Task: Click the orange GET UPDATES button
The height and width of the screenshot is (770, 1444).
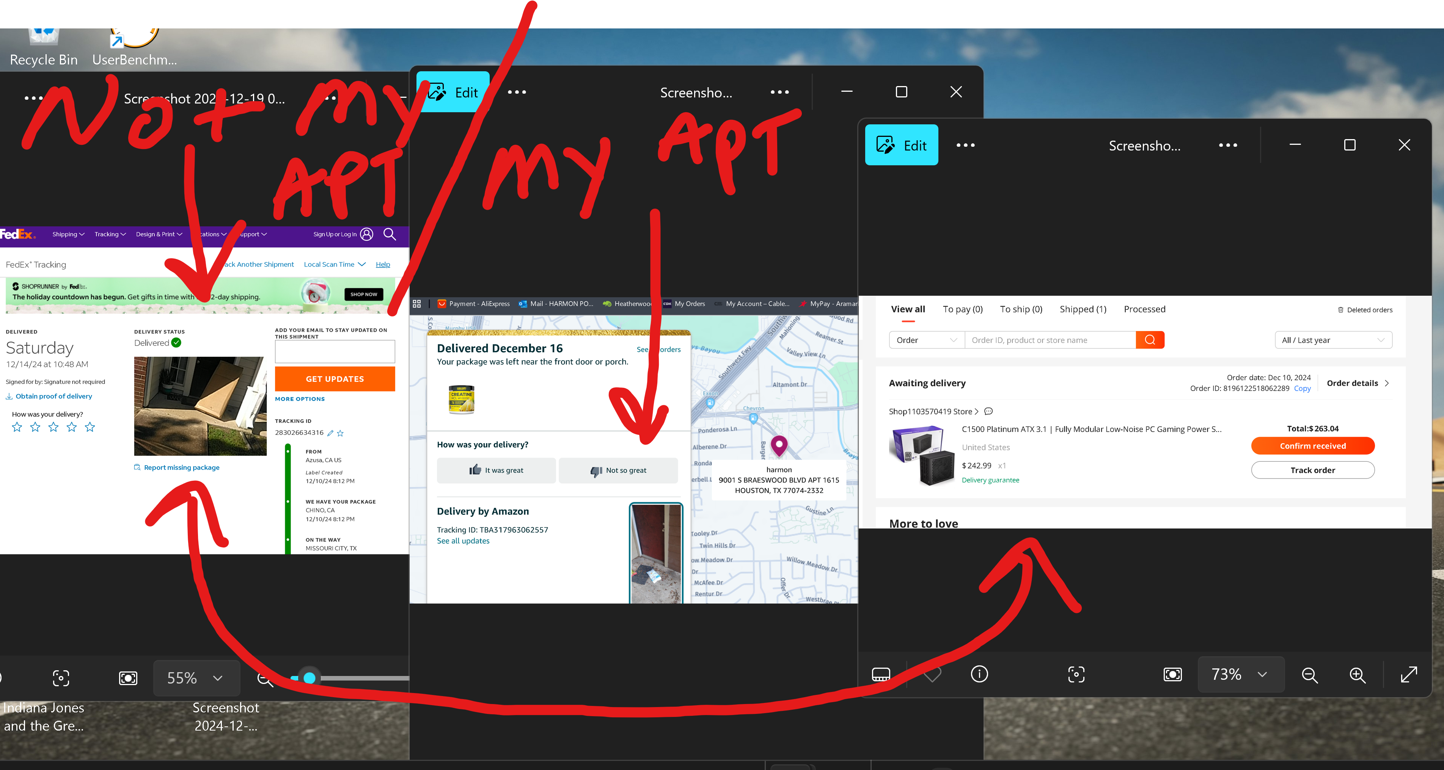Action: [x=335, y=379]
